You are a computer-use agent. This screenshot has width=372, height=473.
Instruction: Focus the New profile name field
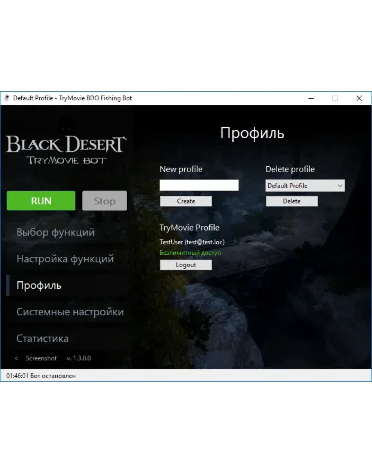[x=199, y=186]
